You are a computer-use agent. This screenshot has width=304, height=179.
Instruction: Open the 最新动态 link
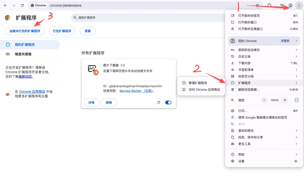point(25,76)
